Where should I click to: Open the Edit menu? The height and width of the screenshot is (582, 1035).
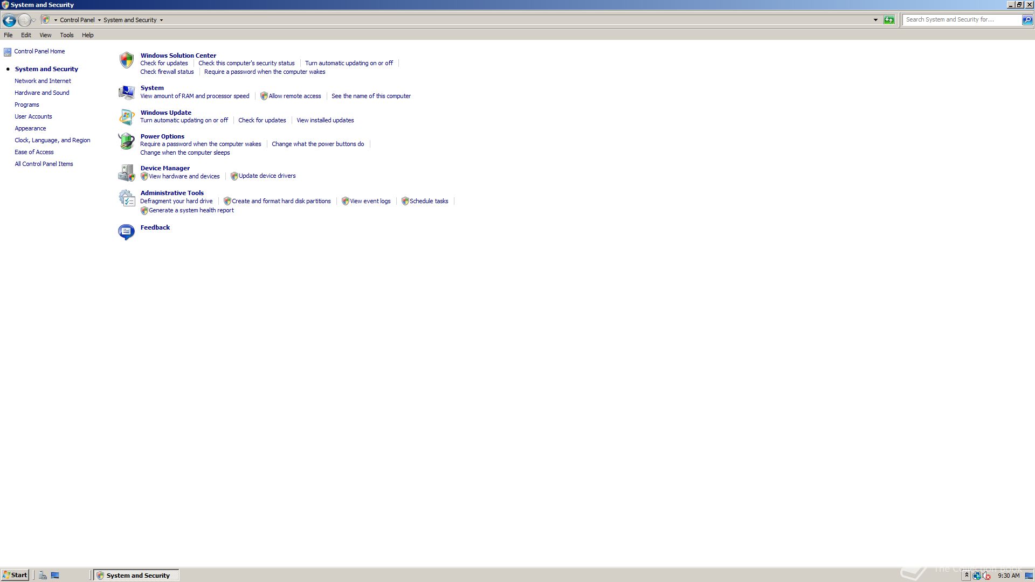(x=26, y=35)
